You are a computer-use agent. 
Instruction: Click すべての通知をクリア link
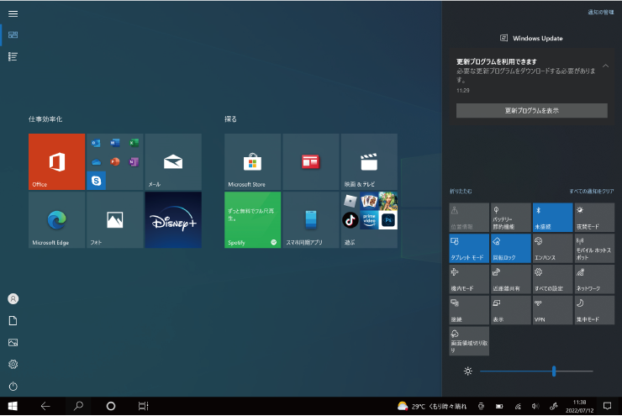pyautogui.click(x=592, y=192)
